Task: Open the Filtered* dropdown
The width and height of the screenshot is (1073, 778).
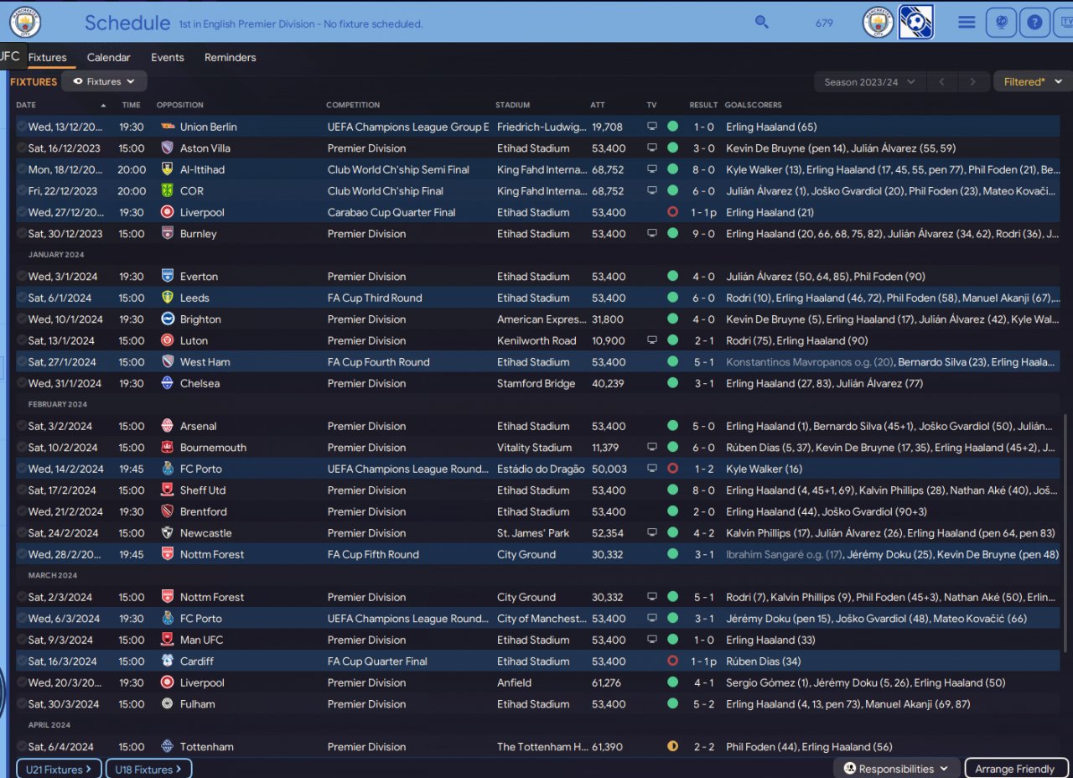Action: (x=1033, y=82)
